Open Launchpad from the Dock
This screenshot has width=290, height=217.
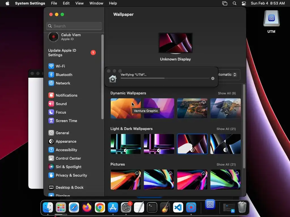(61, 207)
